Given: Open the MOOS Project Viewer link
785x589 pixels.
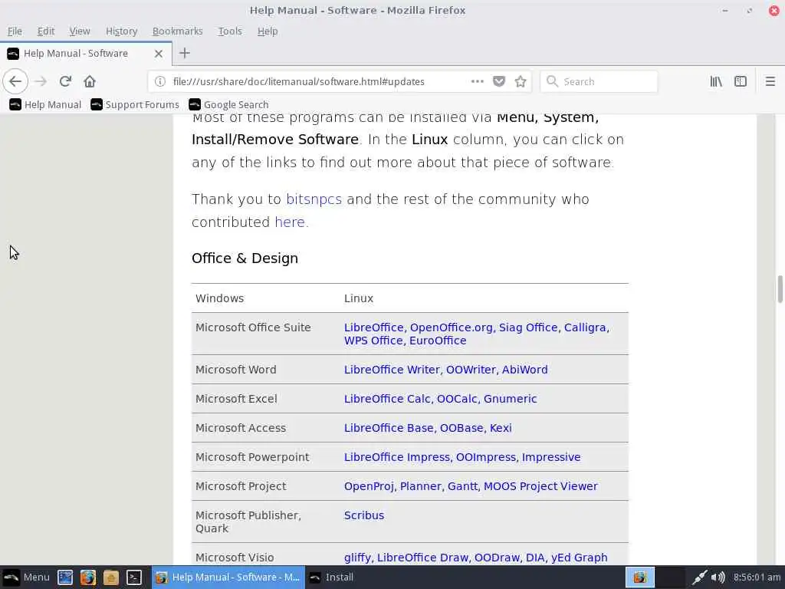Looking at the screenshot, I should pos(540,486).
